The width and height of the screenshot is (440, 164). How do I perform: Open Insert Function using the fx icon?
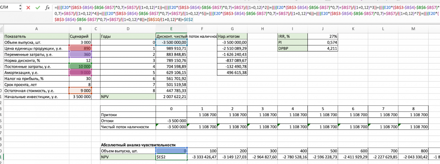pos(47,8)
